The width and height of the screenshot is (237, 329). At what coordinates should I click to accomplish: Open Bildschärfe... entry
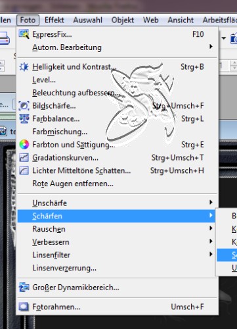[118, 106]
